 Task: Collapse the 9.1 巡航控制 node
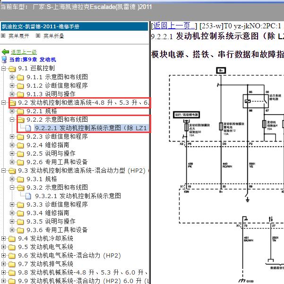pos(4,69)
